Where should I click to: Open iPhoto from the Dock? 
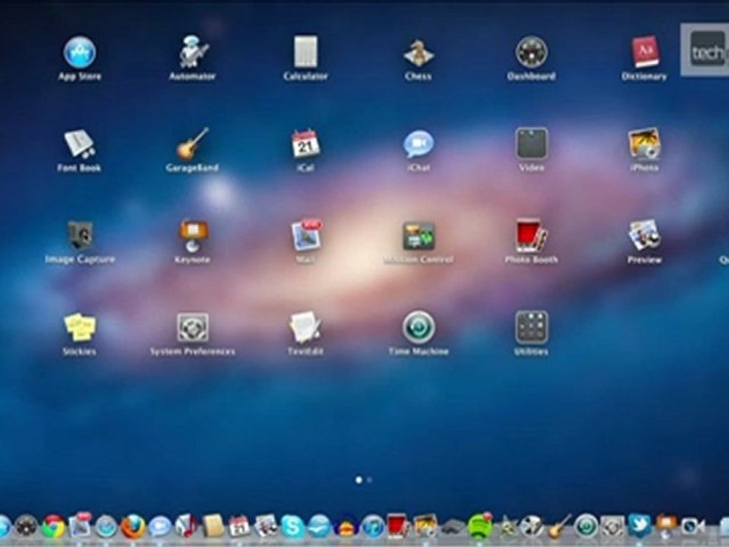click(x=425, y=526)
